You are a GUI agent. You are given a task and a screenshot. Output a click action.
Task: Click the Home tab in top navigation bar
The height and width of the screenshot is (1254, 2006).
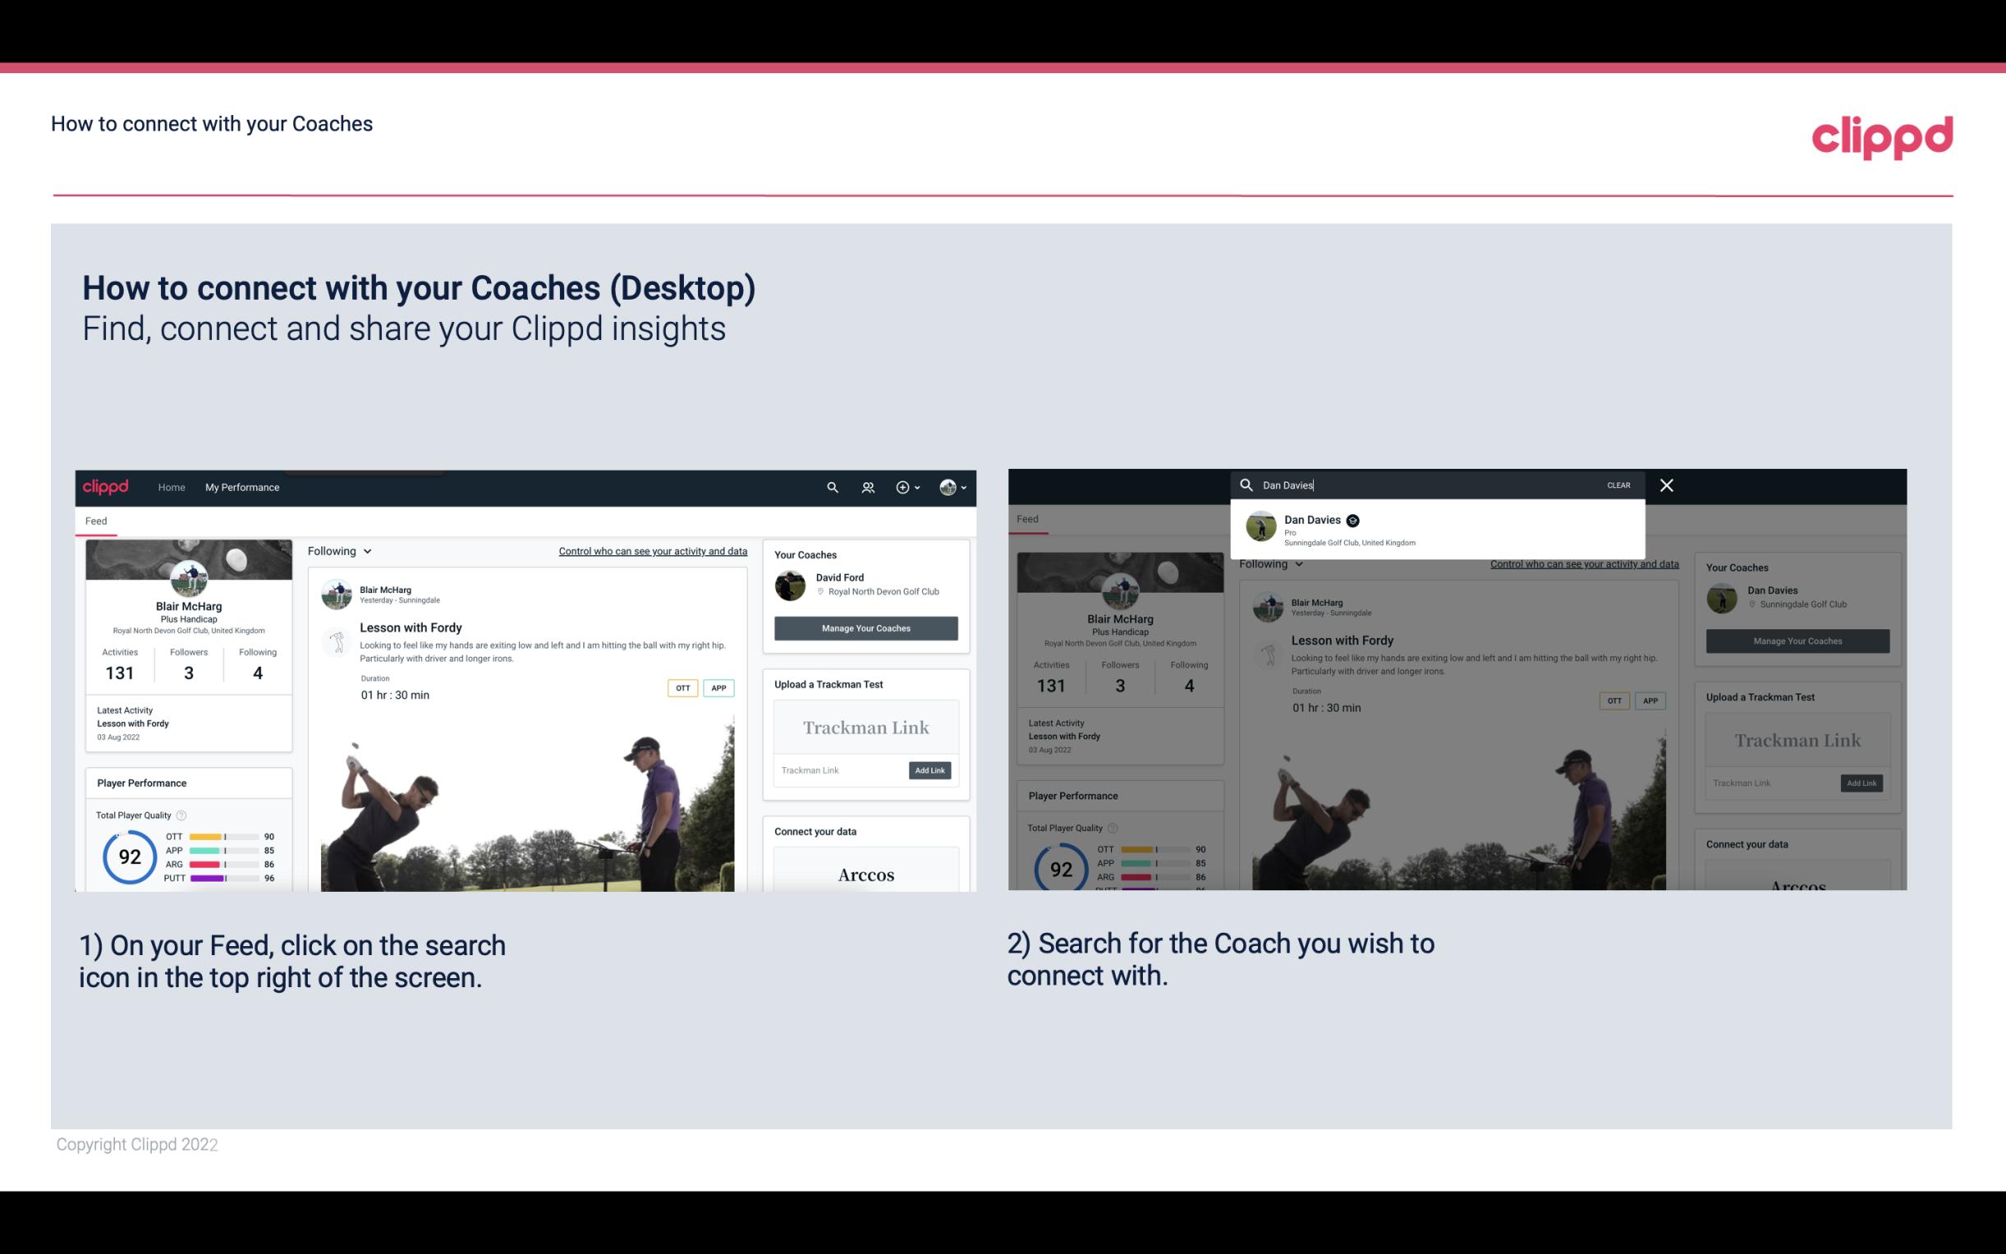coord(172,487)
